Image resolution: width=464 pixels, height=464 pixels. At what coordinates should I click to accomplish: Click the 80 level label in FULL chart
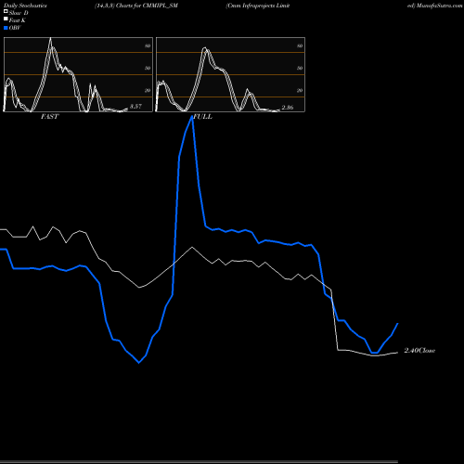(300, 45)
